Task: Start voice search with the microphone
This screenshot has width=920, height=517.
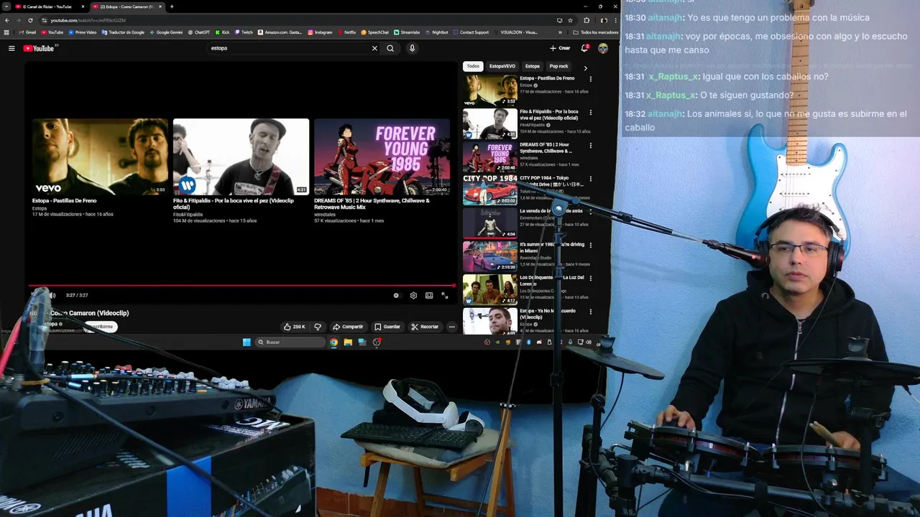Action: tap(412, 48)
